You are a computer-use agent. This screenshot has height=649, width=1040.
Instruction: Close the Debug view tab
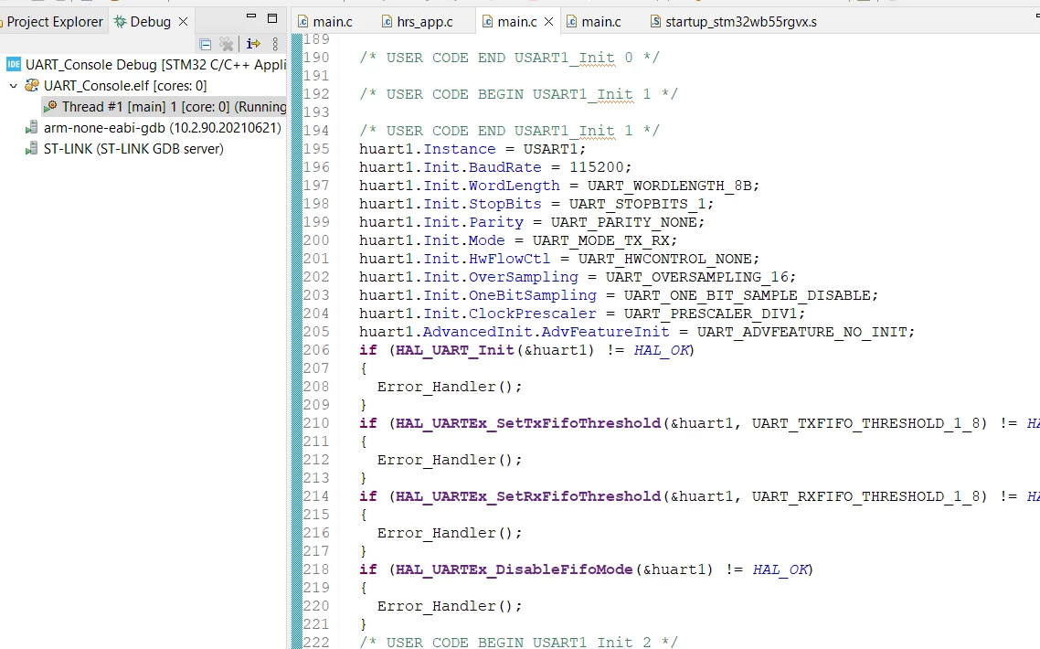[184, 22]
